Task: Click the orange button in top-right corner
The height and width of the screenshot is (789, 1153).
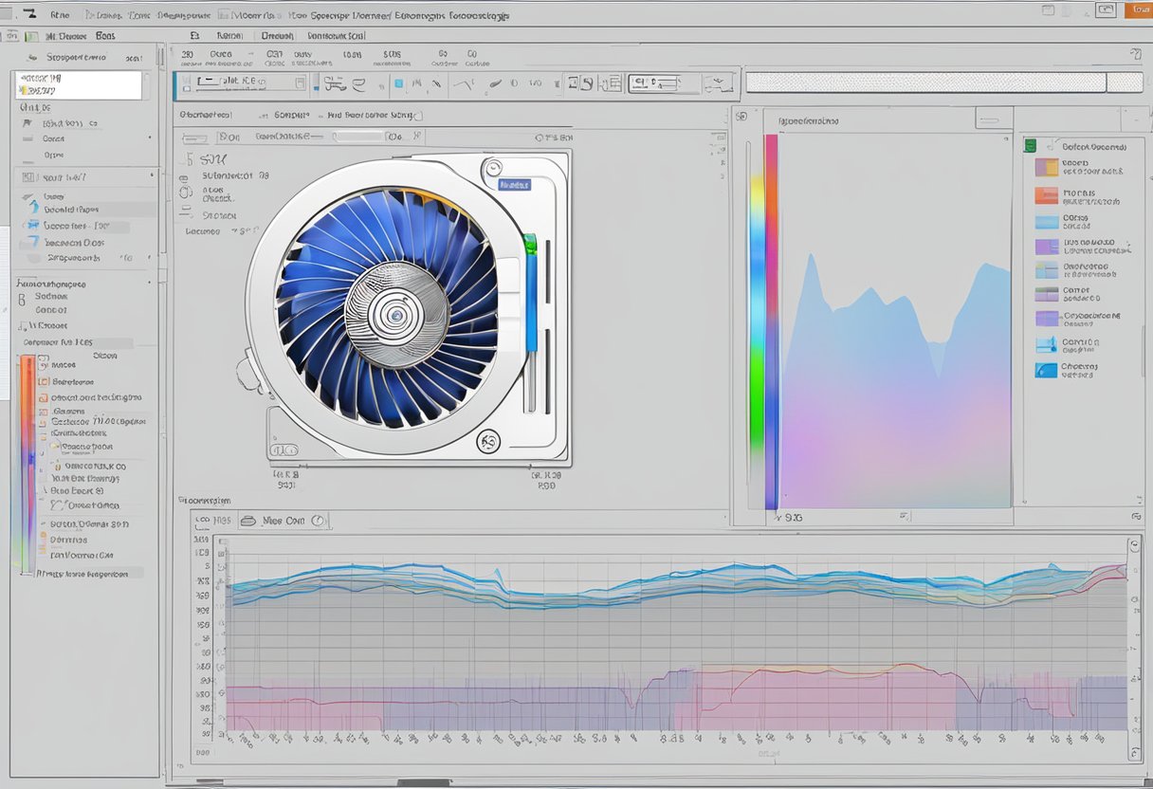Action: pyautogui.click(x=1138, y=10)
